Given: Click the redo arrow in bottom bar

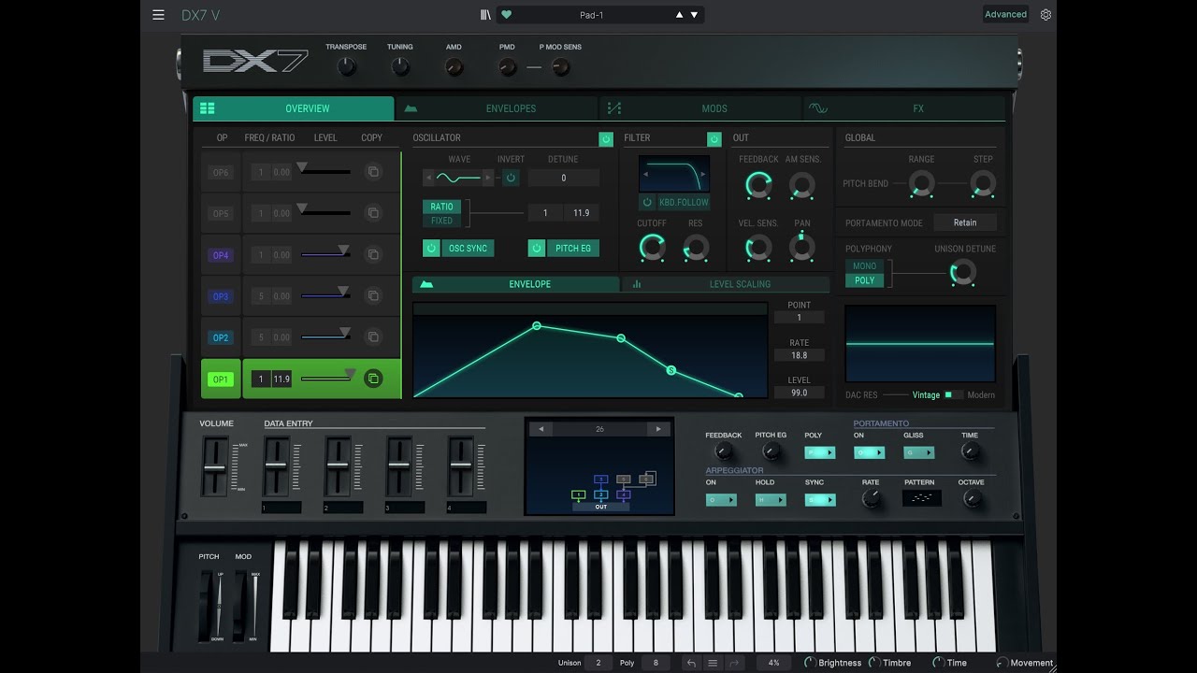Looking at the screenshot, I should click(734, 663).
